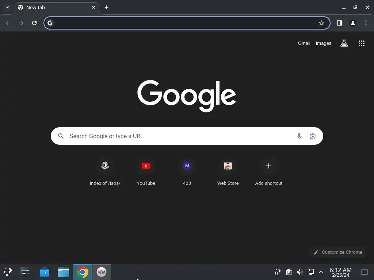Expand hidden system tray icons
Screen dimensions: 374x280
(321, 272)
